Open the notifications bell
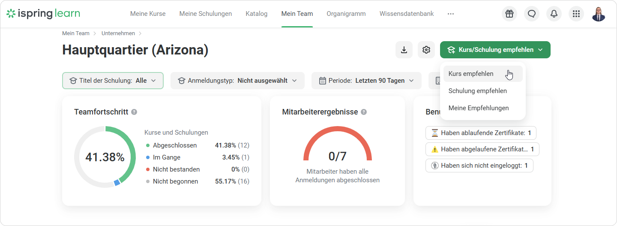This screenshot has height=226, width=617. 554,14
